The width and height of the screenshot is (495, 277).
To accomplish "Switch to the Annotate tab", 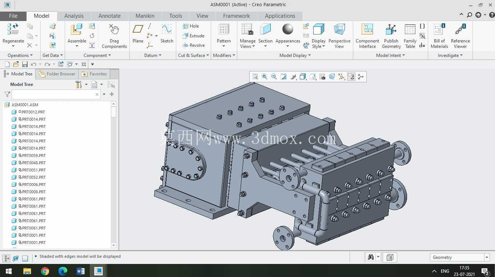I will pyautogui.click(x=109, y=16).
